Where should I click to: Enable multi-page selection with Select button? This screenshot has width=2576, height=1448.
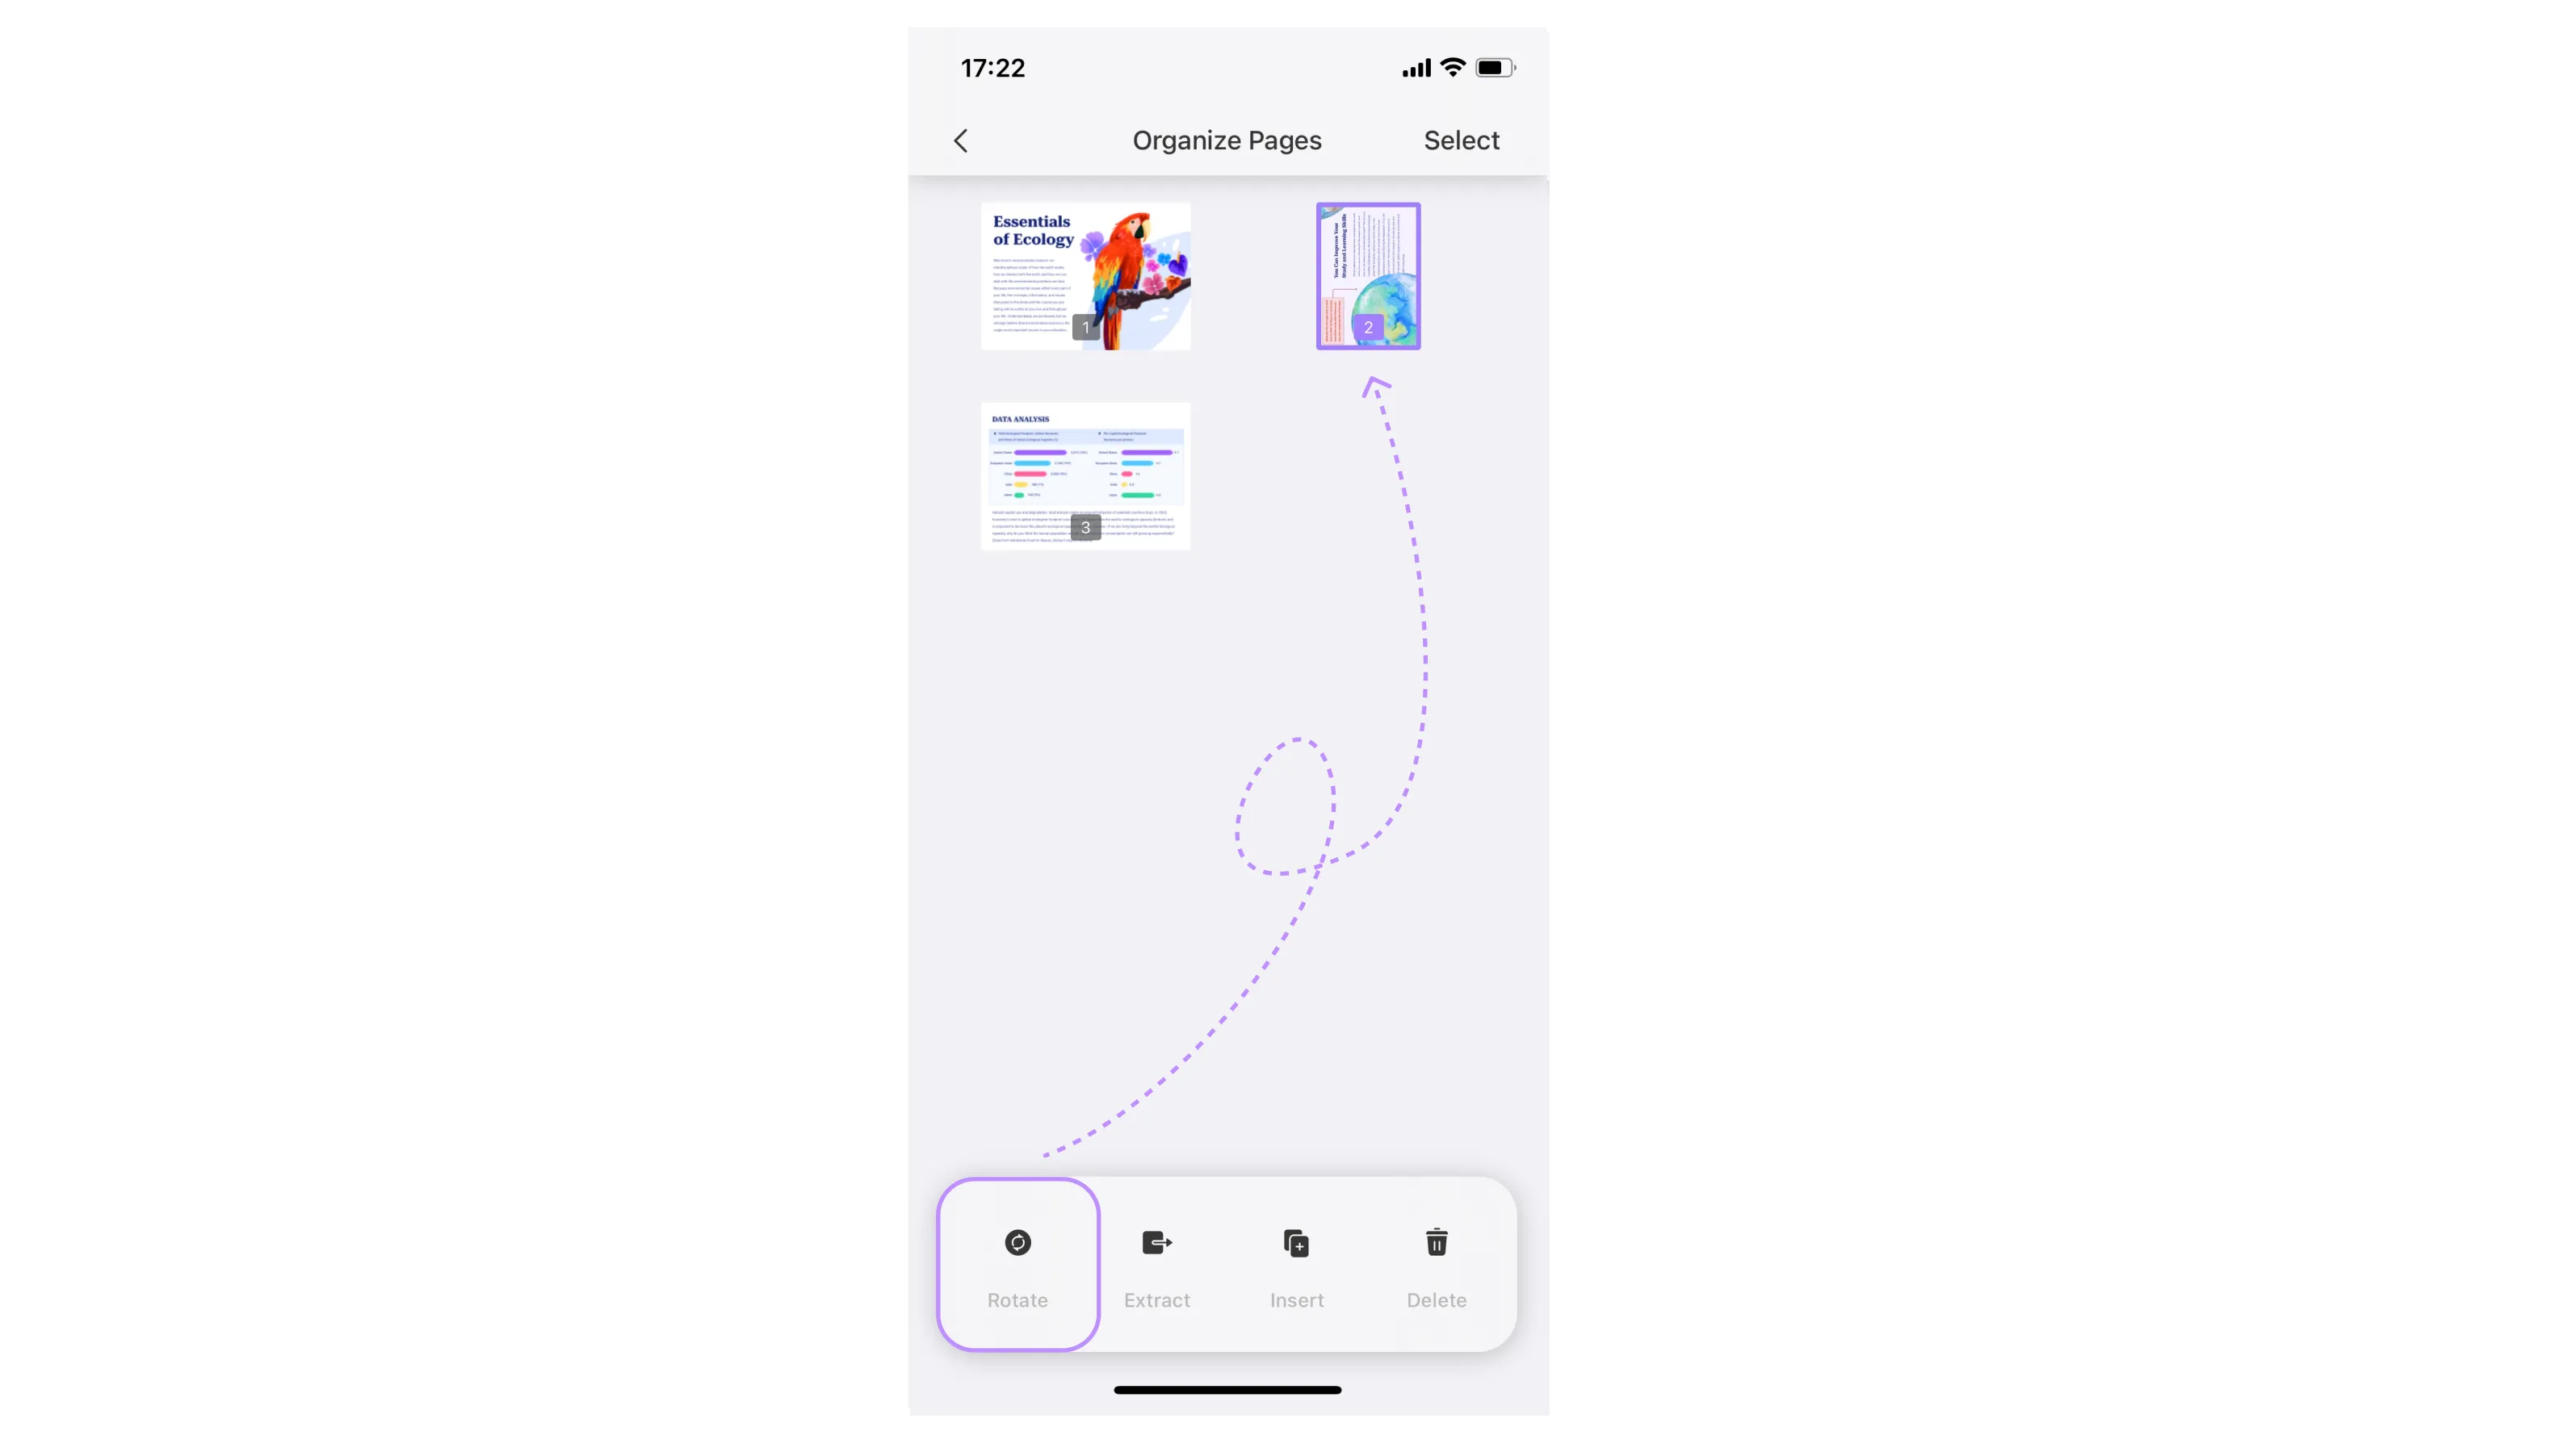pyautogui.click(x=1462, y=140)
